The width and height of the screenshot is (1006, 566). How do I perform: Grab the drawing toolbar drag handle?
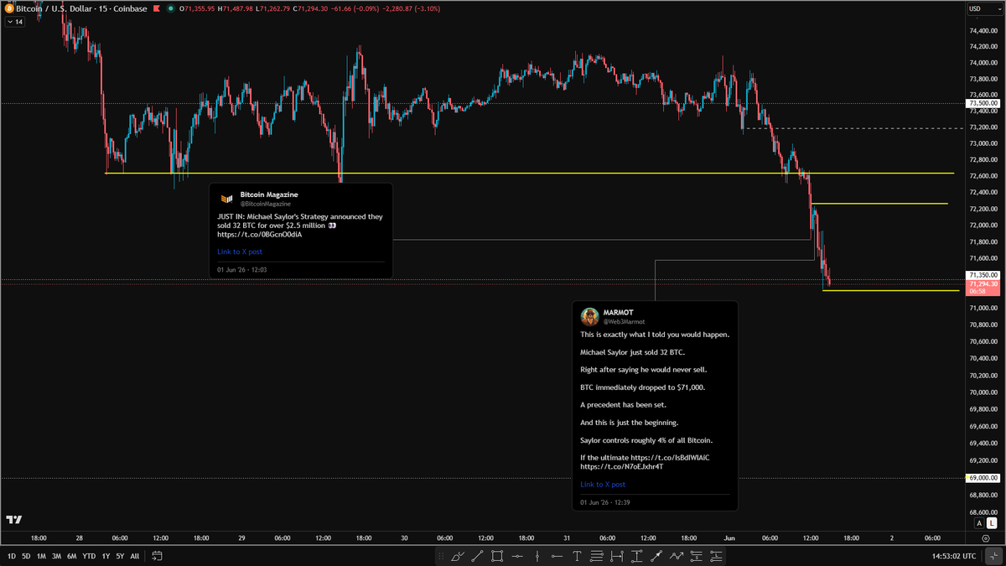(441, 556)
